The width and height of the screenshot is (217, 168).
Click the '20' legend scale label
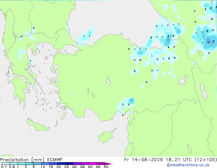[59, 167]
